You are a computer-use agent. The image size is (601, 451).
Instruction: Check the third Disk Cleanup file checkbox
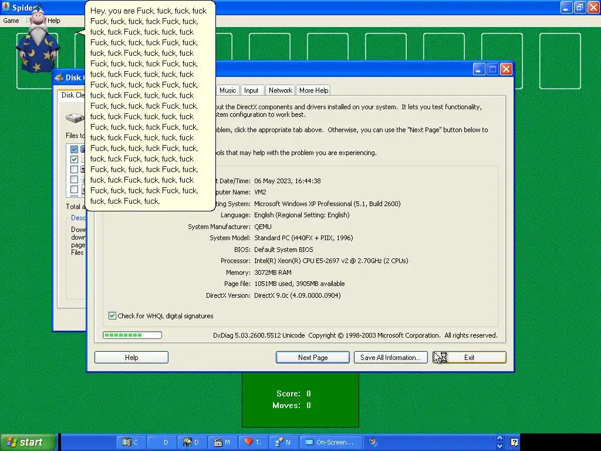[75, 169]
